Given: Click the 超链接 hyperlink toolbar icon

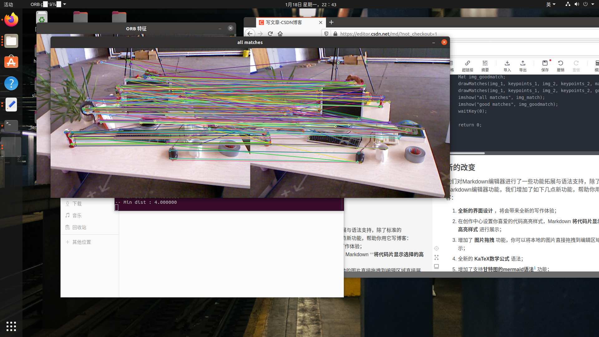Looking at the screenshot, I should [467, 66].
